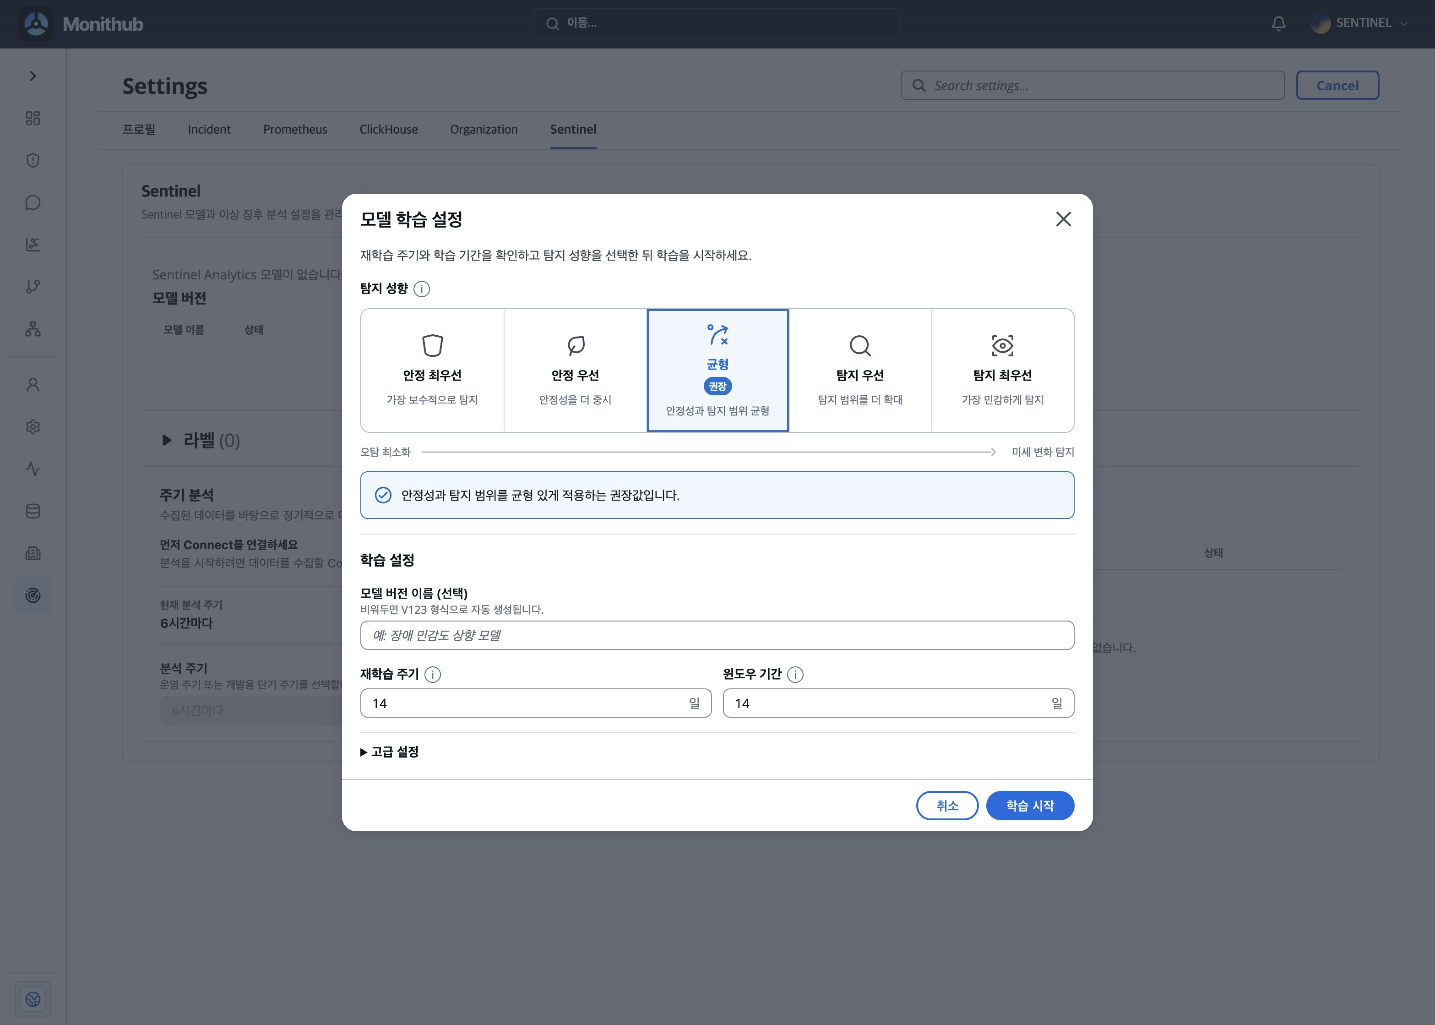Open the 6시간마다 analysis interval dropdown
This screenshot has width=1435, height=1025.
point(252,711)
